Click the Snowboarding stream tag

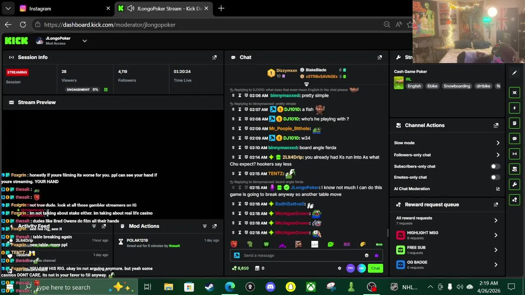tap(457, 86)
